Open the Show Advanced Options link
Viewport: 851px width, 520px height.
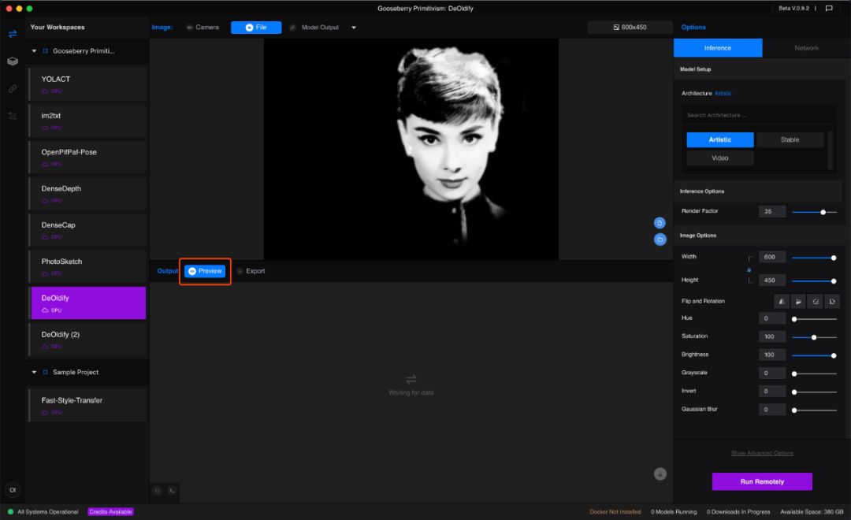[x=762, y=453]
